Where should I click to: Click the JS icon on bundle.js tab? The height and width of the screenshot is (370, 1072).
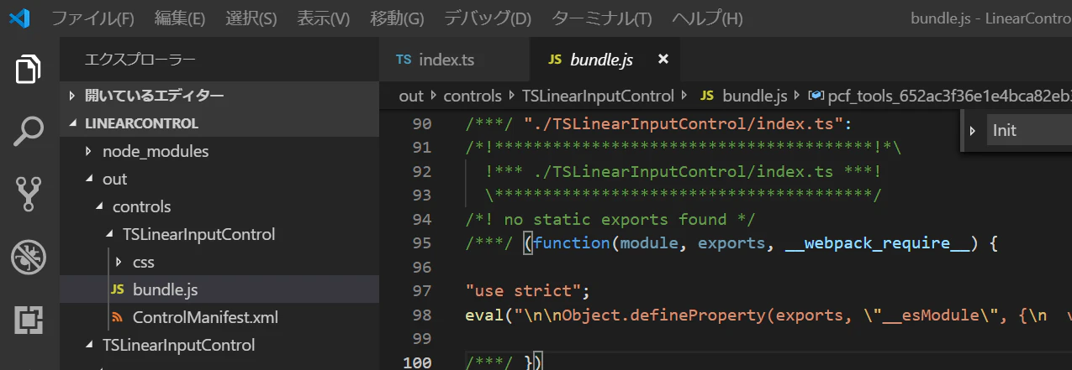(x=555, y=60)
